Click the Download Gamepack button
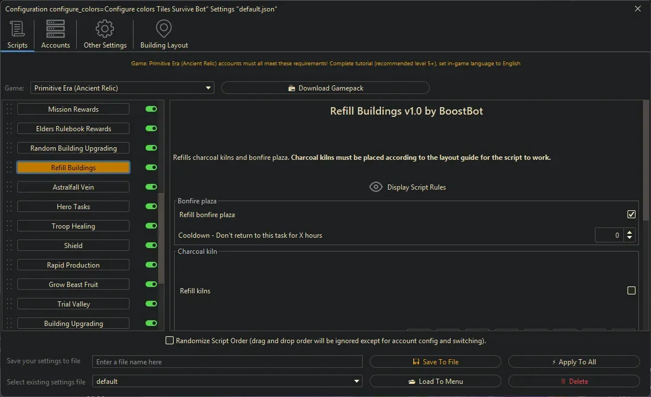This screenshot has height=397, width=651. 325,88
